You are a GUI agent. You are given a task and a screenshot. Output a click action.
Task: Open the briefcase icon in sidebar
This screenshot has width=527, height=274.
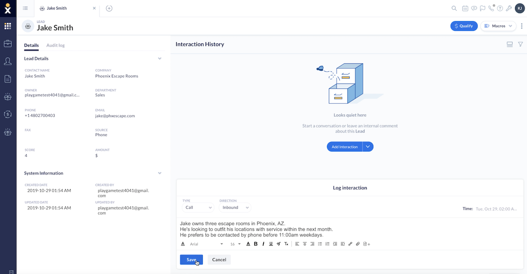click(8, 43)
